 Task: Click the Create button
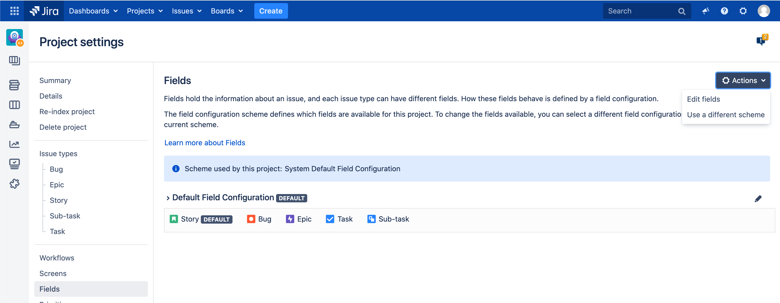point(271,11)
